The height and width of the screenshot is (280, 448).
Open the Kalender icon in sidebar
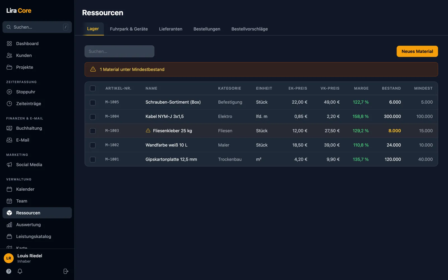click(x=9, y=189)
